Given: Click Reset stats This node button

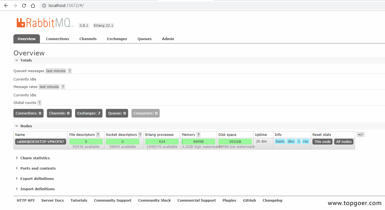Looking at the screenshot, I should pyautogui.click(x=322, y=142).
